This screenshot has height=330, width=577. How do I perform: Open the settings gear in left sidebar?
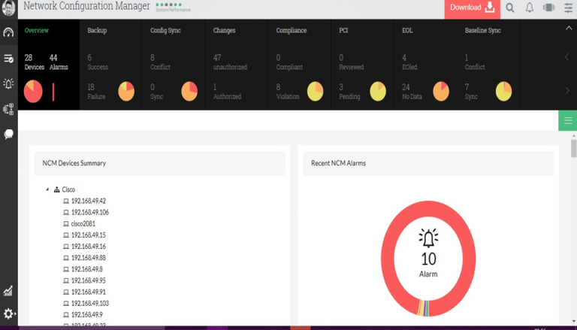pyautogui.click(x=8, y=313)
